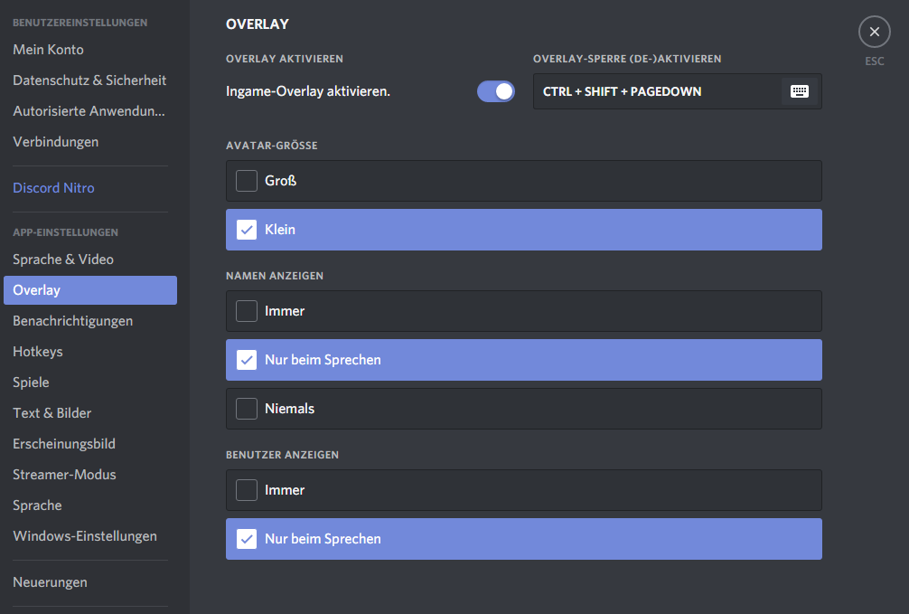
Task: Open Mein Konto settings
Action: 89,50
